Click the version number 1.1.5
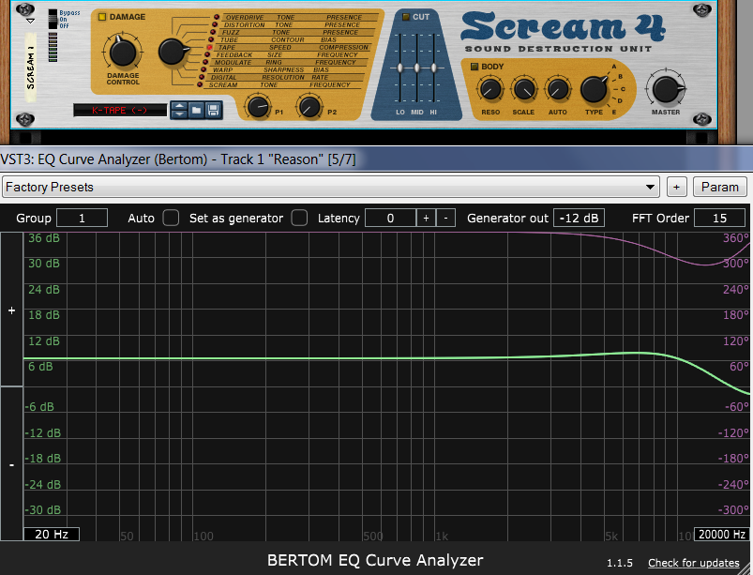 (x=620, y=563)
